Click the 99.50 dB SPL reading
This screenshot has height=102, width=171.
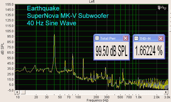coord(112,51)
